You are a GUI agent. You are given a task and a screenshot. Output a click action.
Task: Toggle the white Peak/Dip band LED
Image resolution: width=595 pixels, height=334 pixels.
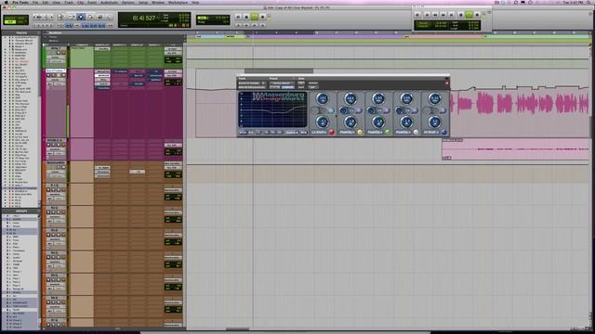click(416, 132)
